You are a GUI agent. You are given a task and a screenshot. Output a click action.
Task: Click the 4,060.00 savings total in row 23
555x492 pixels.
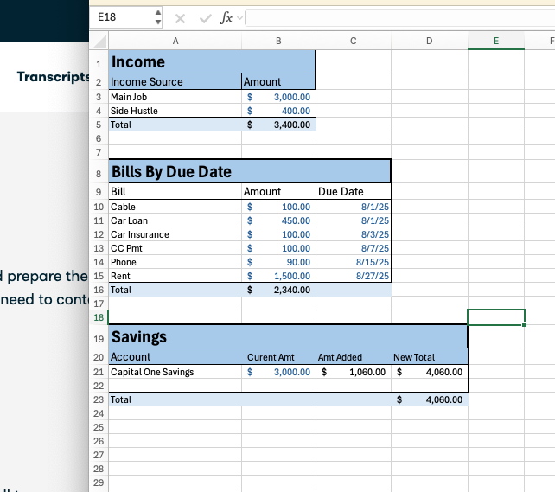430,399
